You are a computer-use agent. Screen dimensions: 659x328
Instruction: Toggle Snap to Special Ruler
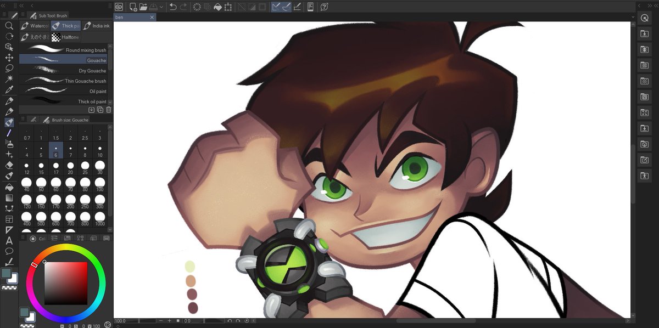pyautogui.click(x=287, y=7)
